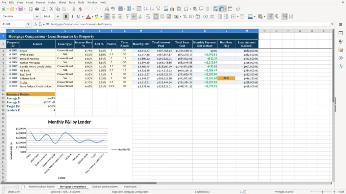Click Sort Descending icon

[152, 9]
